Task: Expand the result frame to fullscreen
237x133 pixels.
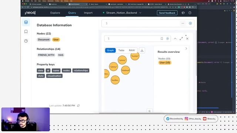Action: pyautogui.click(x=181, y=38)
